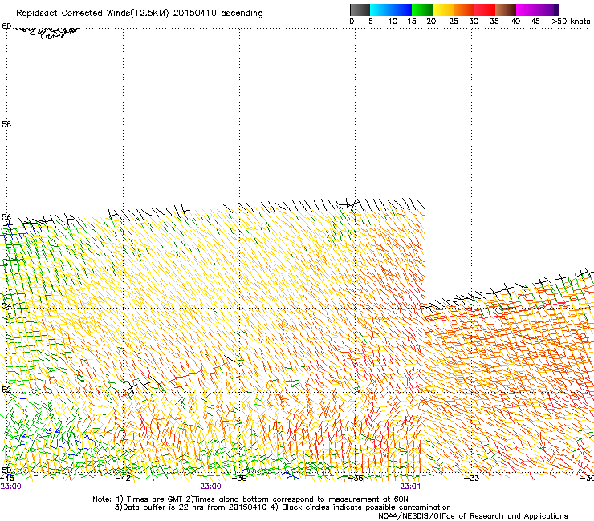
Task: Click the latitude label '58'
Action: 6,124
